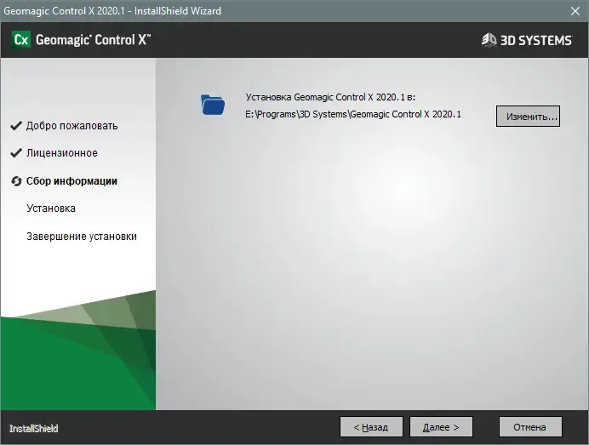Go back with the Назад button
The height and width of the screenshot is (445, 589).
pos(371,427)
